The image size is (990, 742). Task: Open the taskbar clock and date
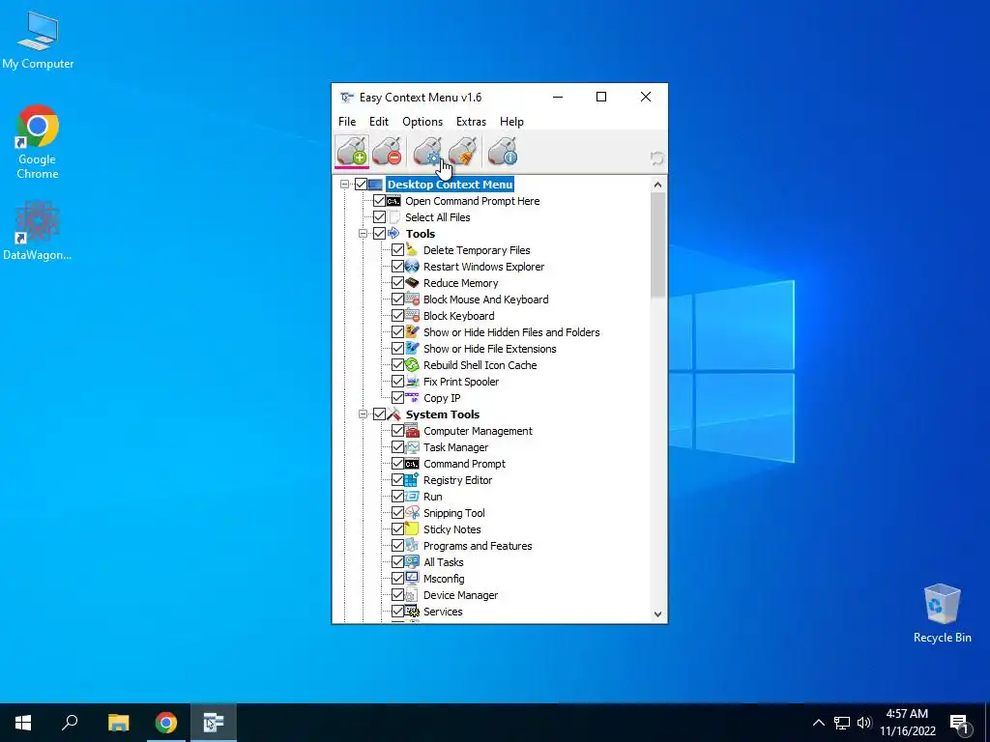click(x=907, y=723)
